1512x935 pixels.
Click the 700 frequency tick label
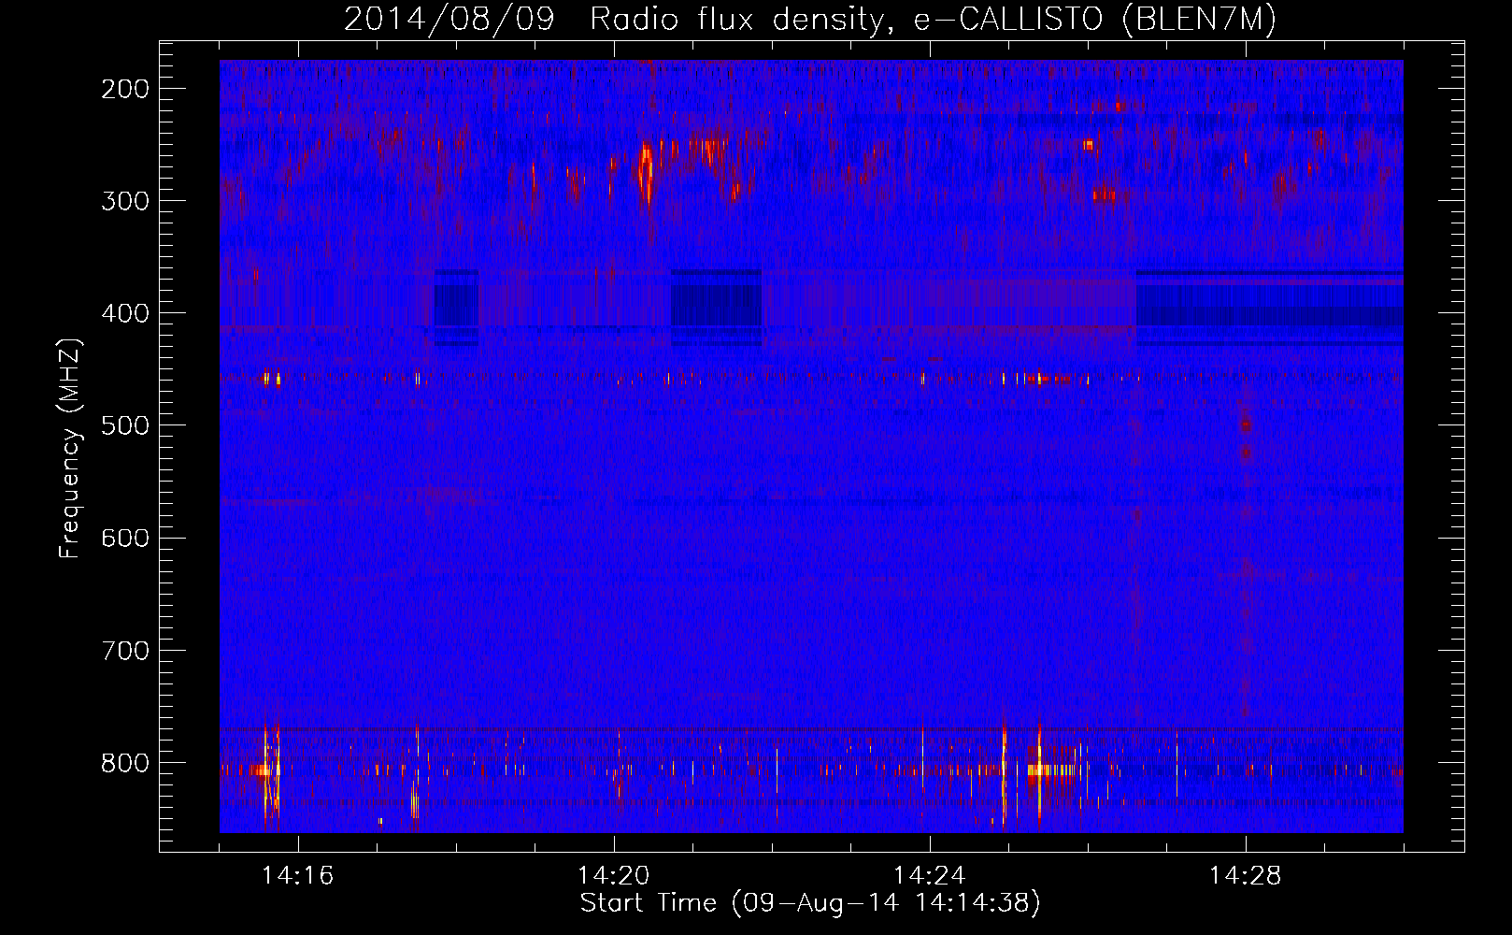pyautogui.click(x=125, y=650)
